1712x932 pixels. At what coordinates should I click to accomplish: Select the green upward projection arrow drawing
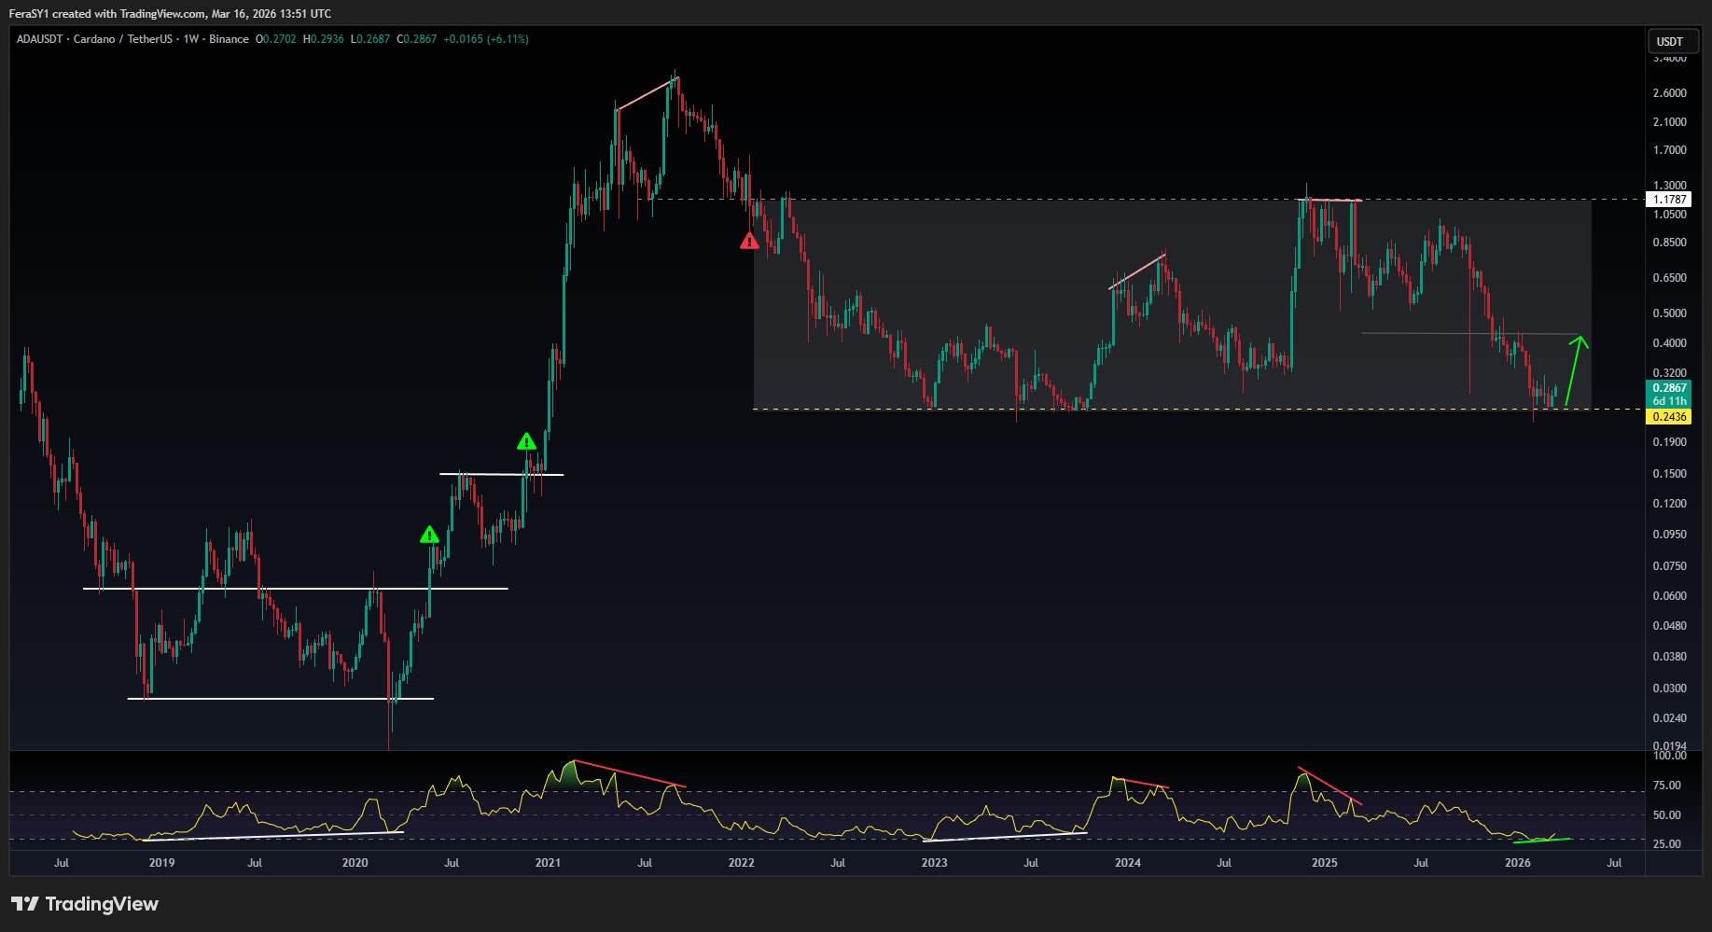pyautogui.click(x=1577, y=370)
